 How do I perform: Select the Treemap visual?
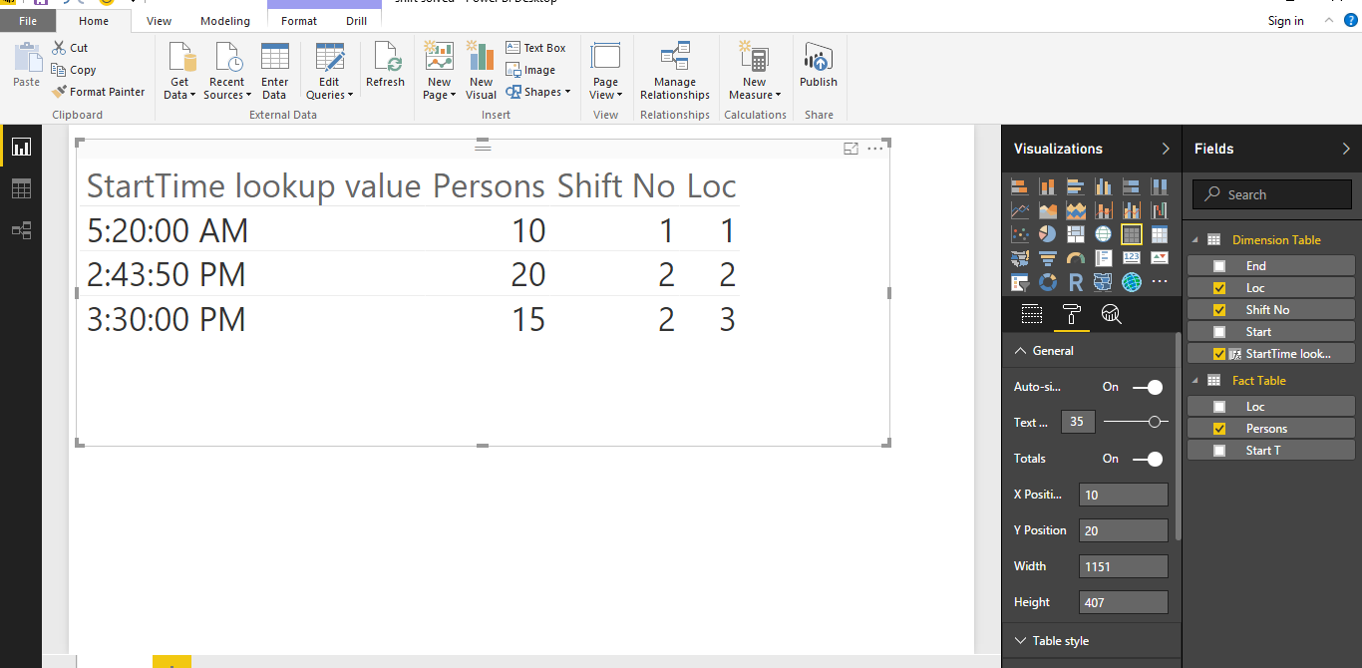[1075, 234]
